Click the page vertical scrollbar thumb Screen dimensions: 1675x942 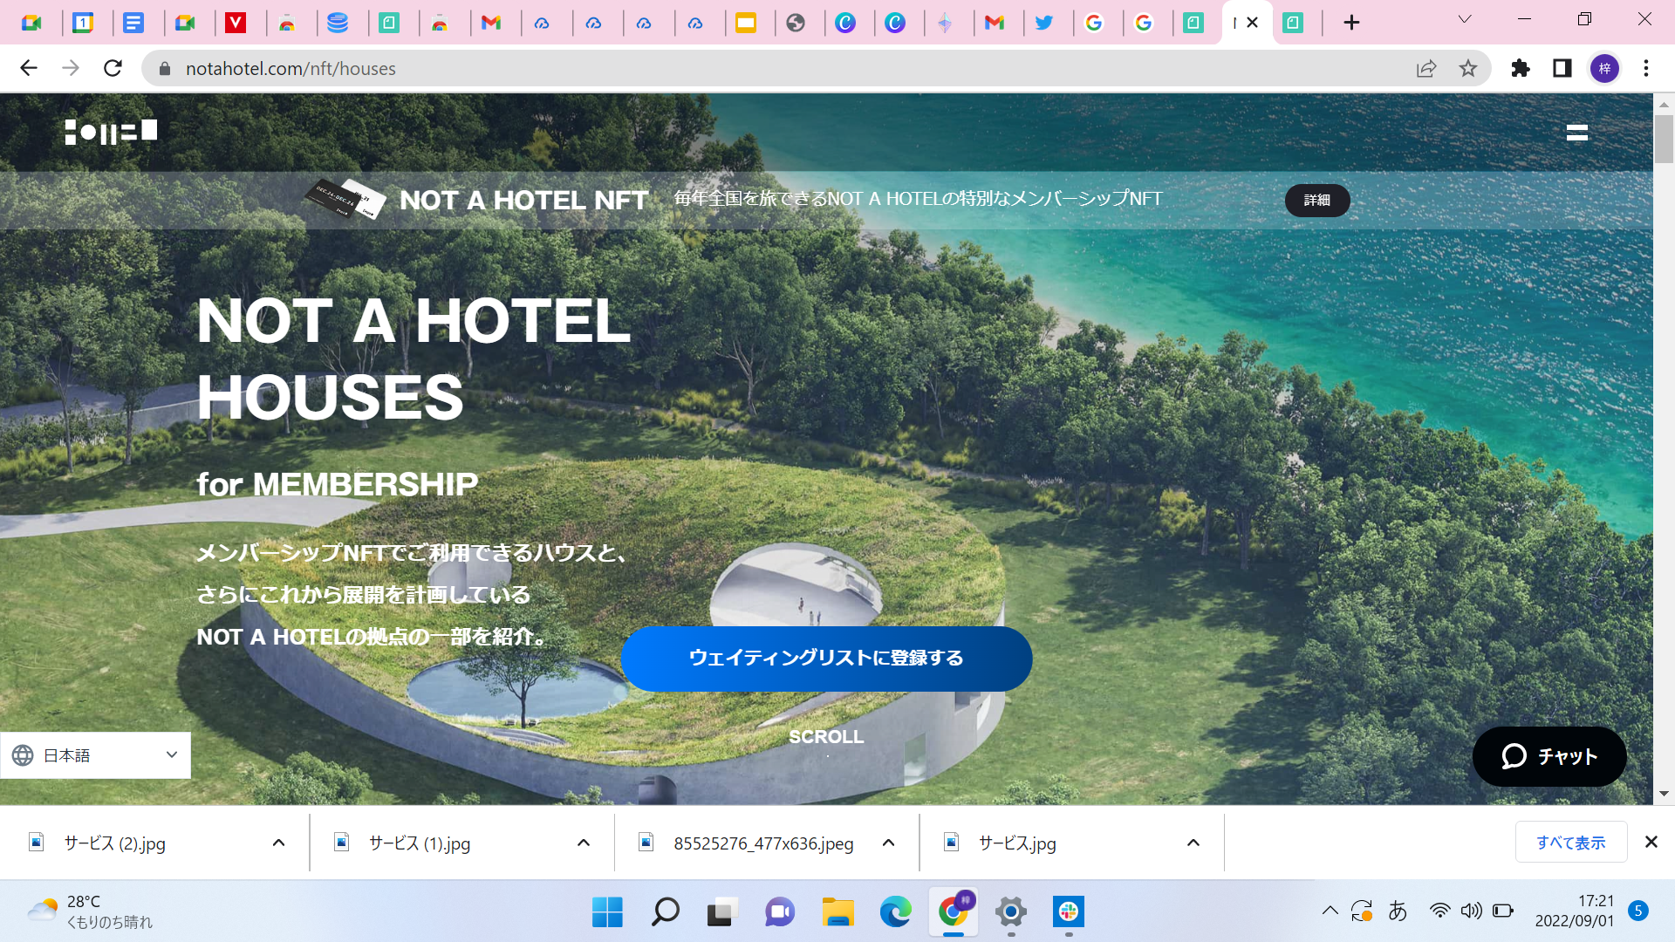tap(1664, 140)
